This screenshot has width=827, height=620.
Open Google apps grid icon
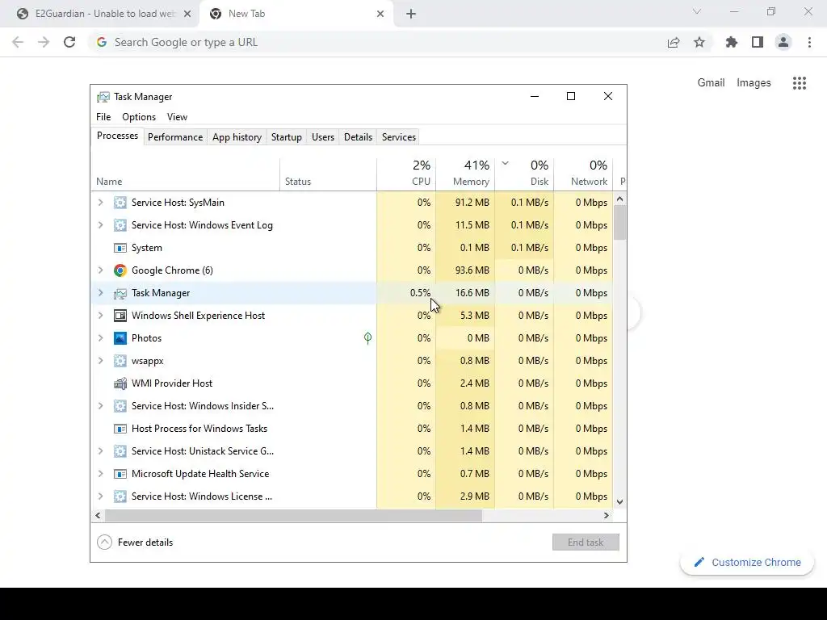pos(800,83)
